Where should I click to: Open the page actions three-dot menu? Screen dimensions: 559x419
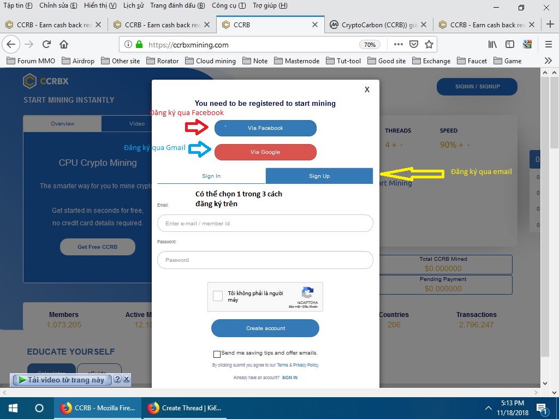[398, 44]
